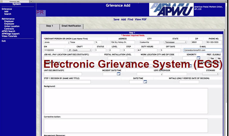The width and height of the screenshot is (229, 136).
Task: Click the first name field containing Tessa
Action: pos(82,42)
